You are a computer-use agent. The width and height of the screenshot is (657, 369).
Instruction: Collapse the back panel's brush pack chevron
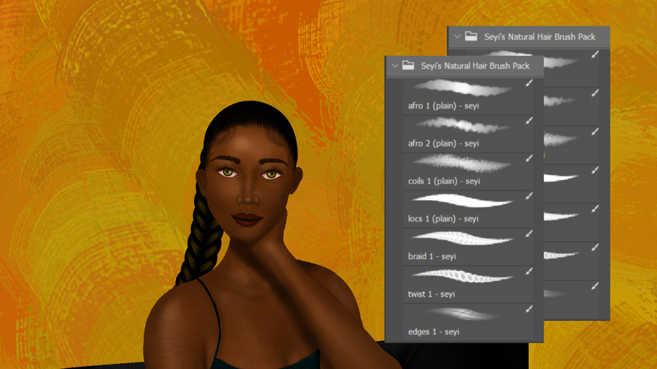[458, 37]
